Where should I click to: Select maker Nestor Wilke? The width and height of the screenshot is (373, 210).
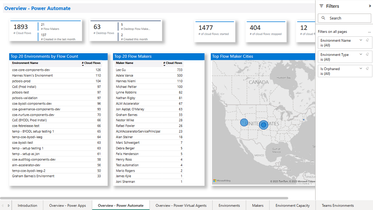[149, 120]
